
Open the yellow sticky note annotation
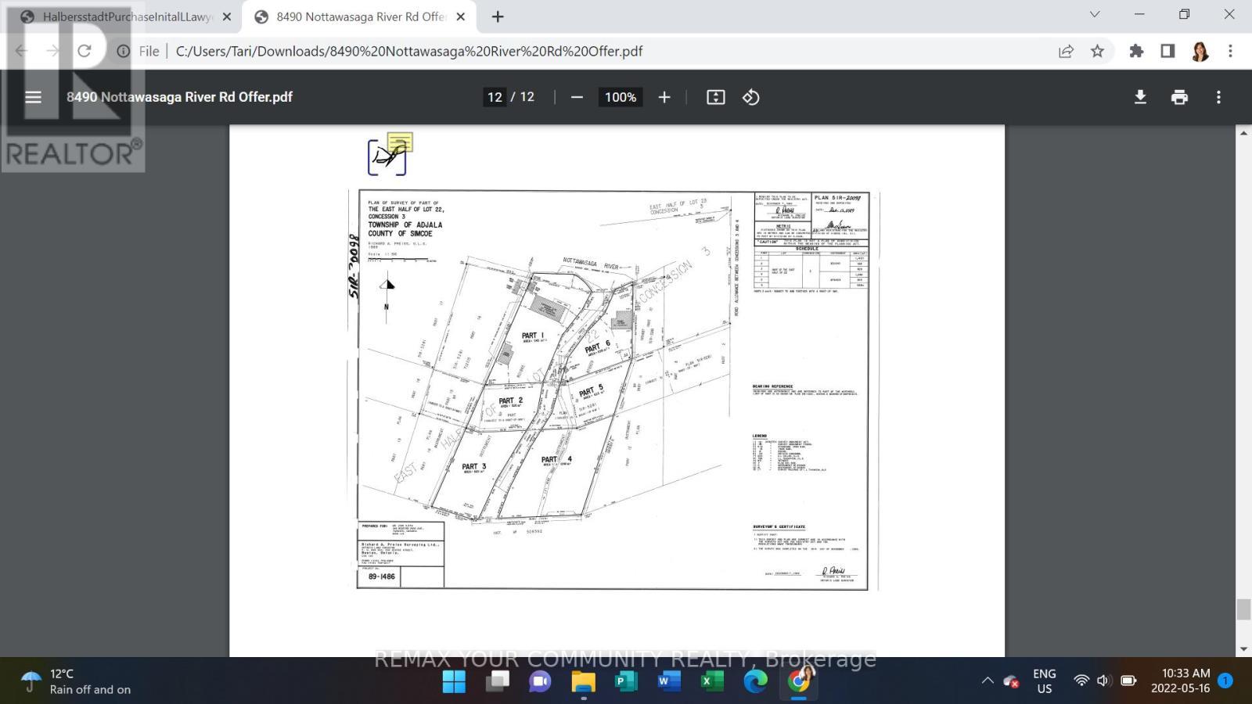(400, 142)
